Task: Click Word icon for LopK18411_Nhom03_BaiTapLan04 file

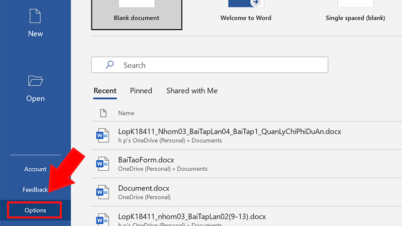Action: click(x=103, y=135)
